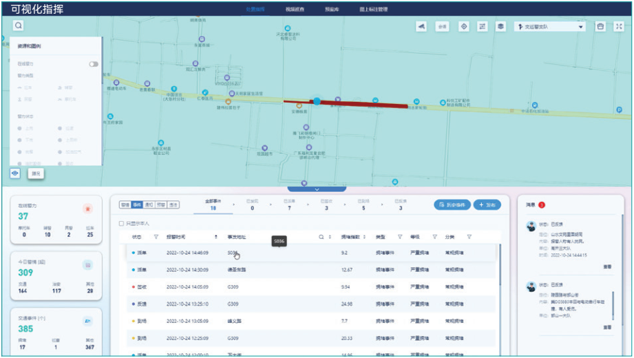
Task: Click the fullscreen expand icon on map
Action: [x=620, y=26]
